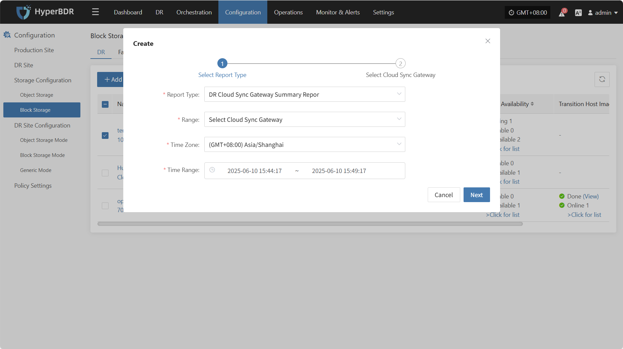Image resolution: width=623 pixels, height=349 pixels.
Task: Click the green Done status icon
Action: pyautogui.click(x=562, y=196)
